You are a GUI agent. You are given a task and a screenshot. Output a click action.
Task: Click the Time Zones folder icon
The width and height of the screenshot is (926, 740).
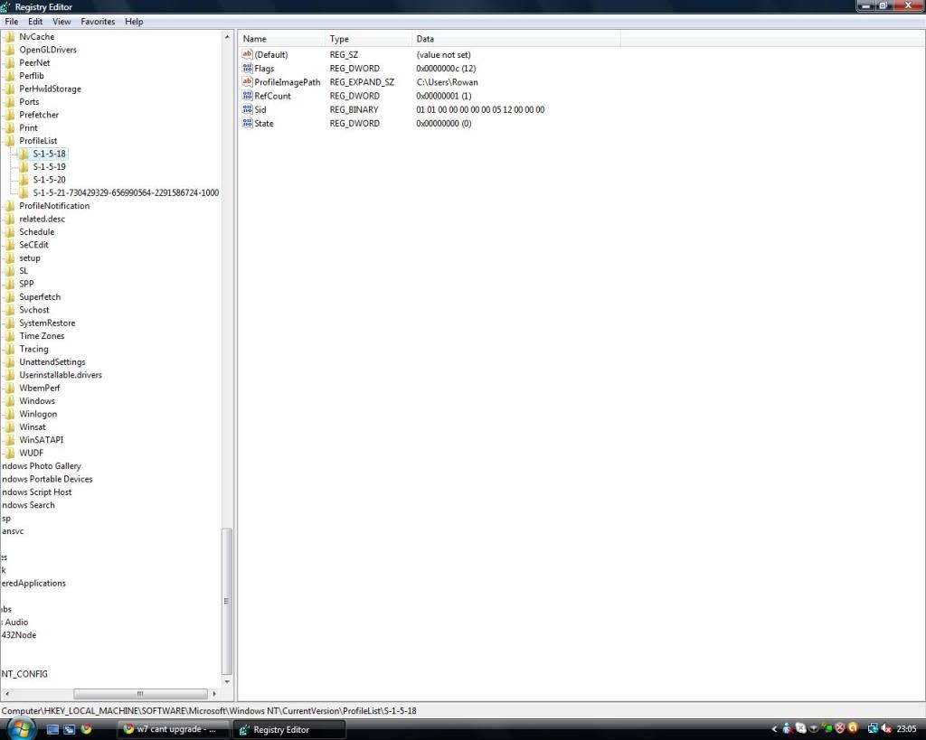[9, 336]
